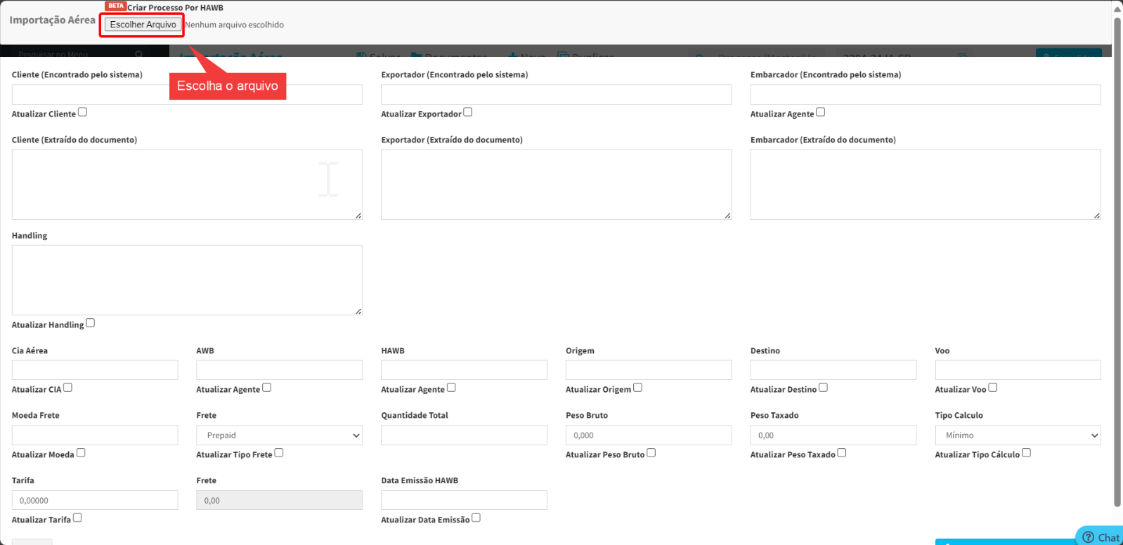This screenshot has width=1123, height=545.
Task: Toggle the Atualizar Handling checkbox
Action: (90, 323)
